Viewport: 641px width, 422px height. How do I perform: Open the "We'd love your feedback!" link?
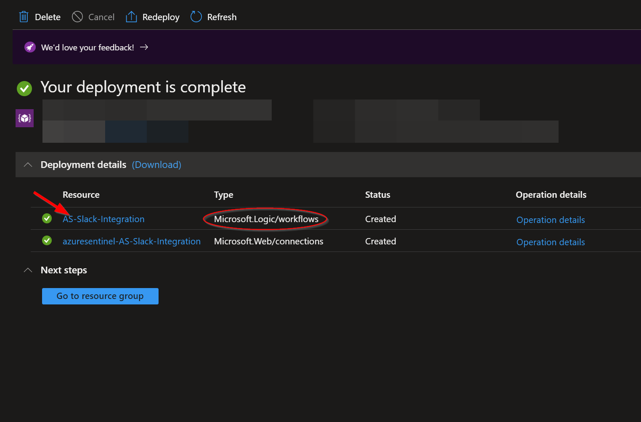(87, 47)
